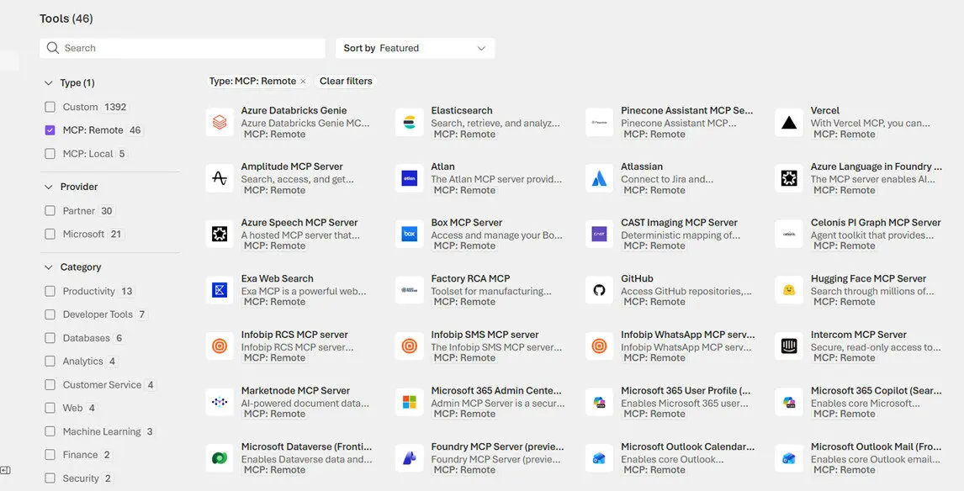This screenshot has width=964, height=491.
Task: Tick the MCP: Local checkbox
Action: click(x=50, y=154)
